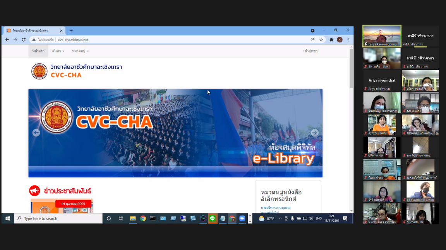The image size is (446, 250).
Task: Close the CVC-CHA browser tab
Action: coord(61,30)
